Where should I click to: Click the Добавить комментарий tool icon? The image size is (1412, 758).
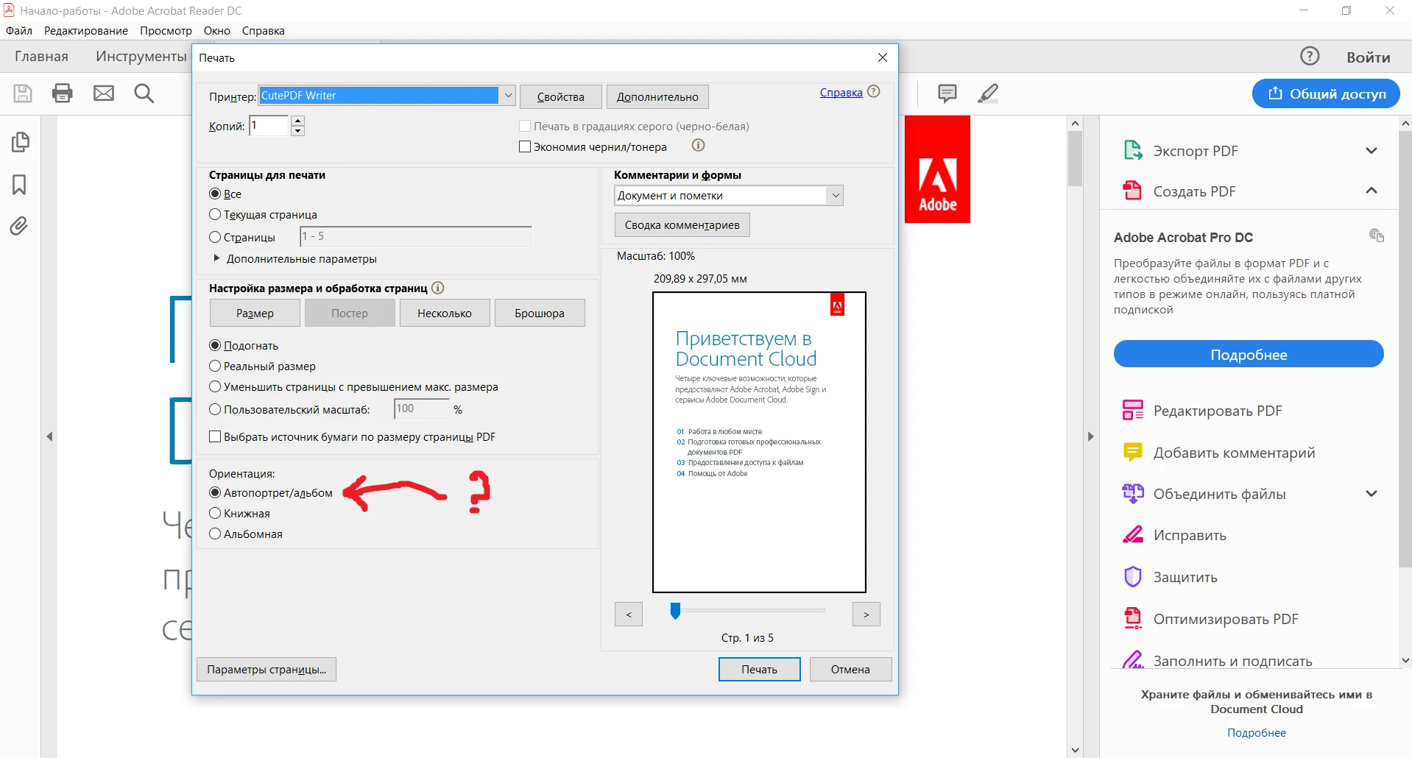pyautogui.click(x=1132, y=452)
